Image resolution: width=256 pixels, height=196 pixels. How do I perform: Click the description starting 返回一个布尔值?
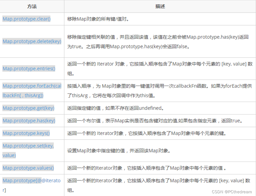[155, 121]
